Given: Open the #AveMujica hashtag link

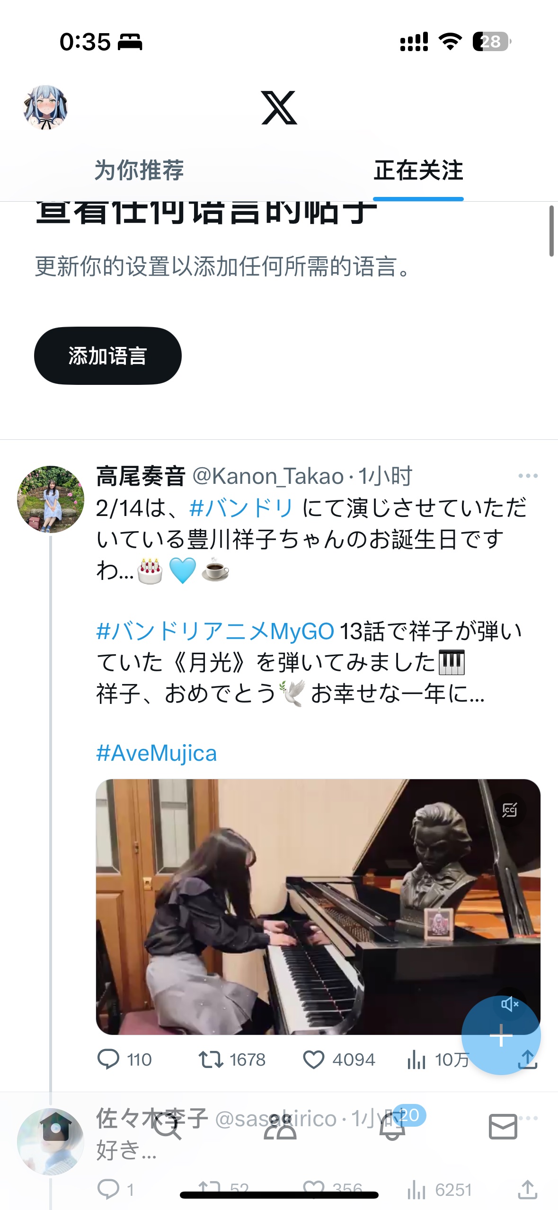Looking at the screenshot, I should coord(157,753).
